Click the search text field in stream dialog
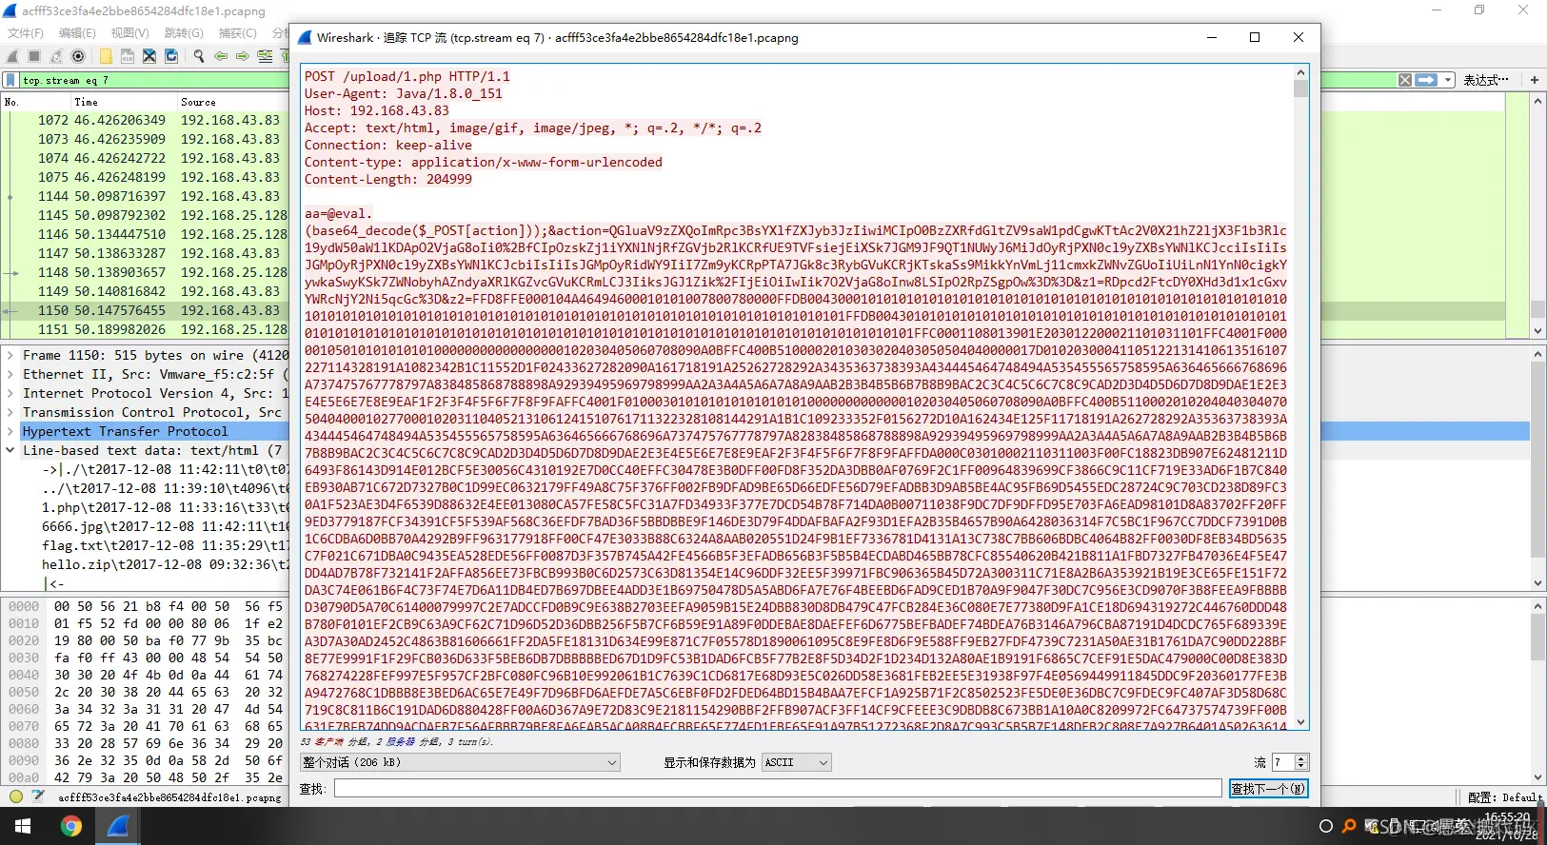This screenshot has height=845, width=1547. pos(778,789)
